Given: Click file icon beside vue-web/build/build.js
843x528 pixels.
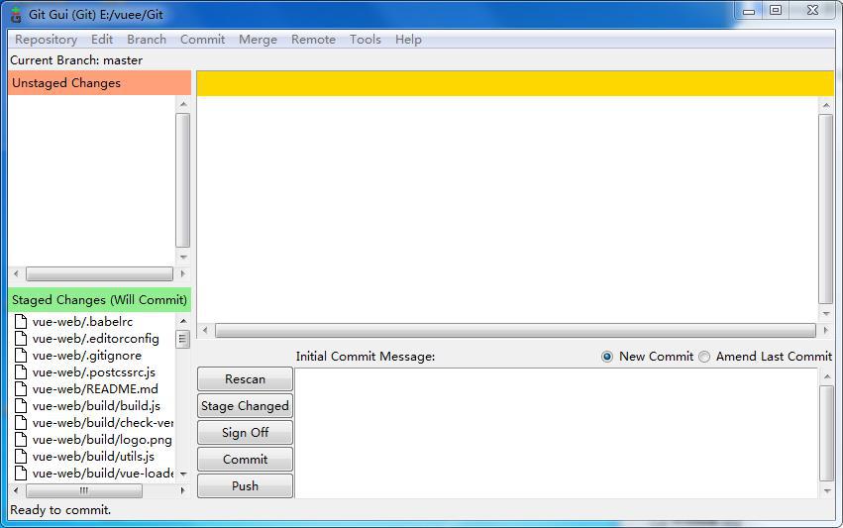Looking at the screenshot, I should 21,405.
